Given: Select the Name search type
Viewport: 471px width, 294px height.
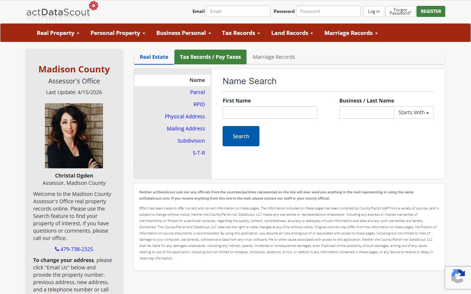Looking at the screenshot, I should tap(172, 80).
